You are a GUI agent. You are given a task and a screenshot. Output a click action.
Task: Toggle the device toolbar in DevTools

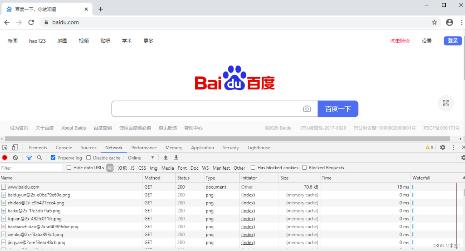(x=15, y=148)
